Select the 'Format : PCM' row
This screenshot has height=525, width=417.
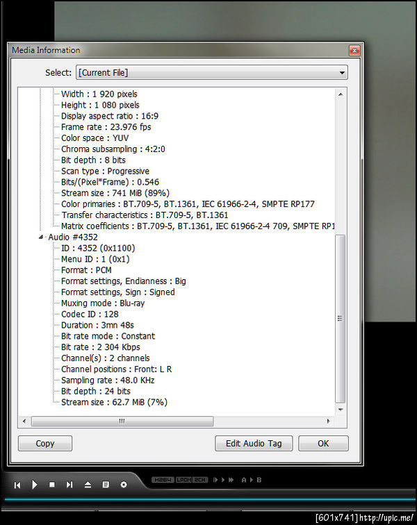tap(86, 271)
